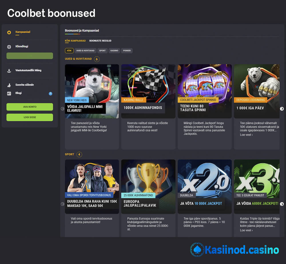
Task: Go to next Uued & Huvitavad promotion arrow
Action: pos(282,109)
